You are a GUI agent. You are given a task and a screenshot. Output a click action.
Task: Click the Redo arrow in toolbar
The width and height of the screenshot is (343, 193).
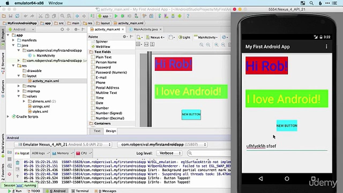coord(32,16)
